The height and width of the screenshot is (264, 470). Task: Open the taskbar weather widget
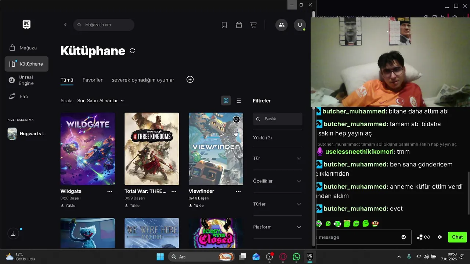pos(21,257)
